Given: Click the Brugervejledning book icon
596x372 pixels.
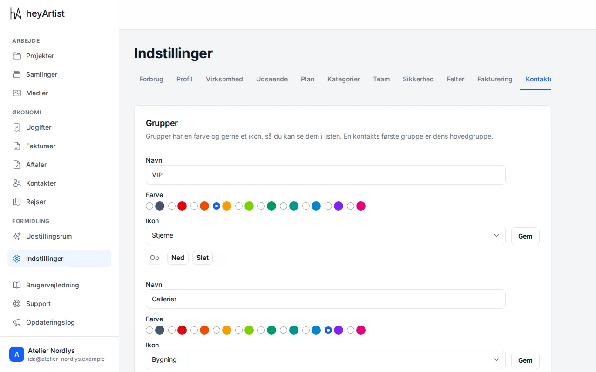Looking at the screenshot, I should (x=17, y=285).
